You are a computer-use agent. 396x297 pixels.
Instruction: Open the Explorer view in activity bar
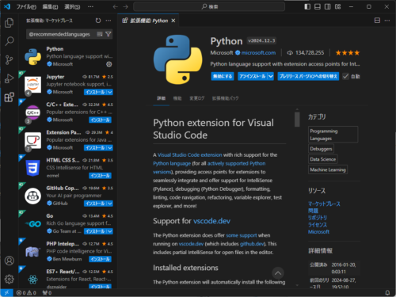(10, 23)
